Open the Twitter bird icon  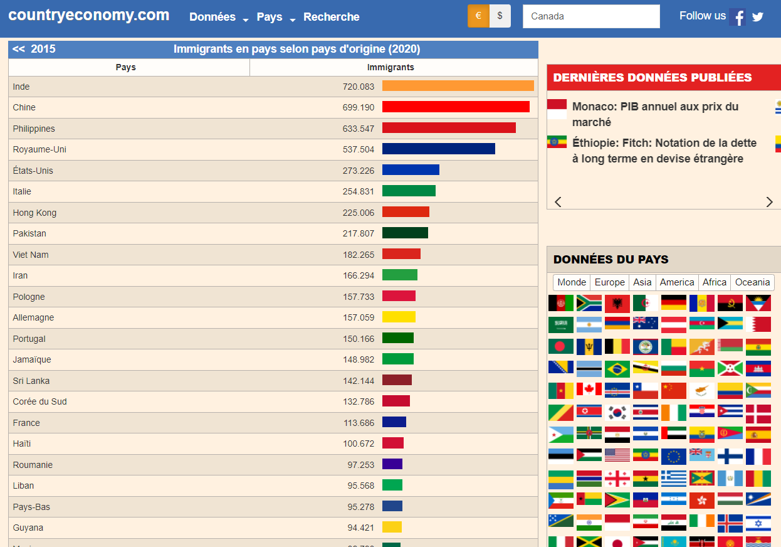point(758,17)
